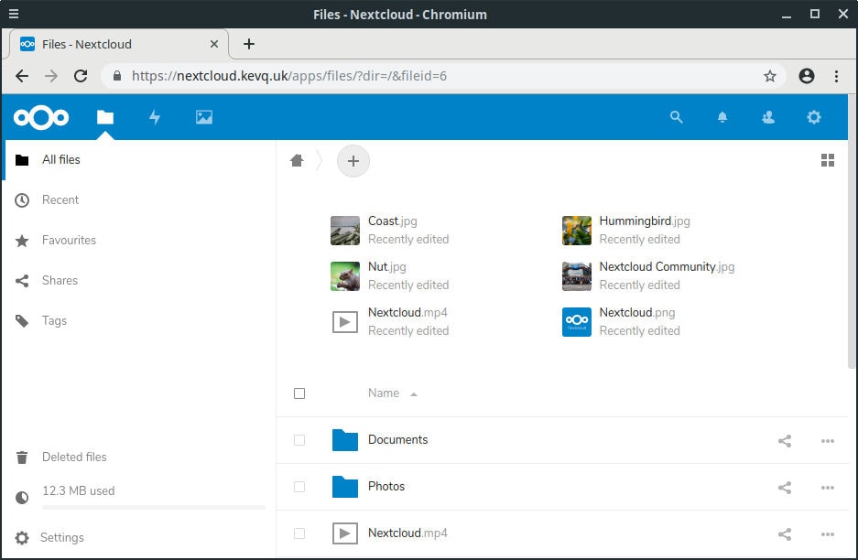Open the Contacts menu icon
The width and height of the screenshot is (858, 560).
pyautogui.click(x=767, y=117)
